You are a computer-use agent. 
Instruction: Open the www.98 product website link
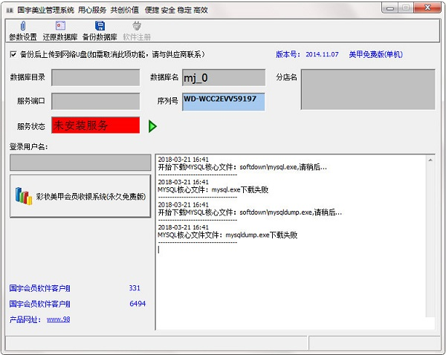(x=58, y=319)
